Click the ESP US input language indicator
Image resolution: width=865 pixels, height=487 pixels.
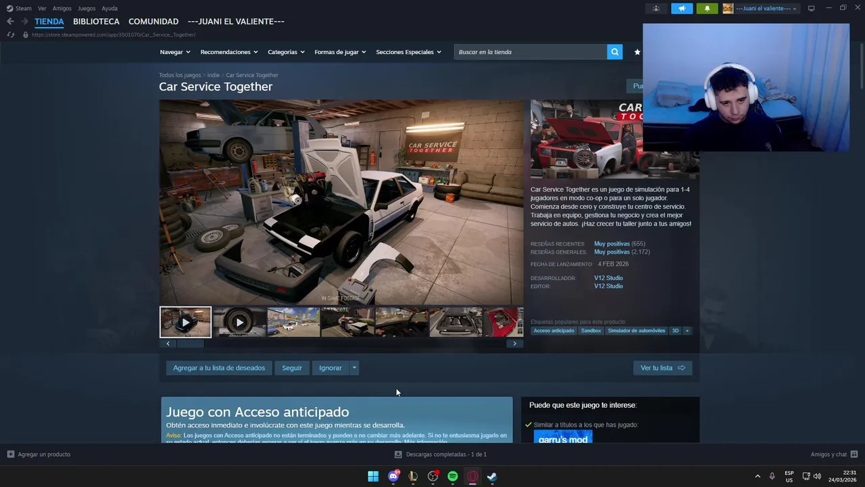[789, 476]
